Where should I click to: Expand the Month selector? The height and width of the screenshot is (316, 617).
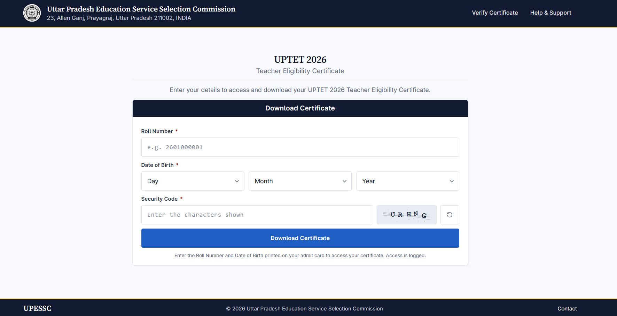click(300, 181)
